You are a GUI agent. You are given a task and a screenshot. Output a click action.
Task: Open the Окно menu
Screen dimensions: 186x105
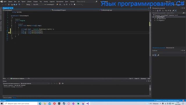(x=67, y=1)
